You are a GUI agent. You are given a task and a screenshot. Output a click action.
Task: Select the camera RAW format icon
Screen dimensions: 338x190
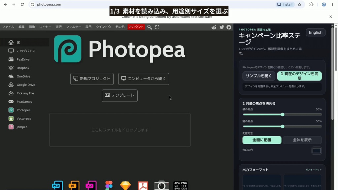[x=161, y=185]
